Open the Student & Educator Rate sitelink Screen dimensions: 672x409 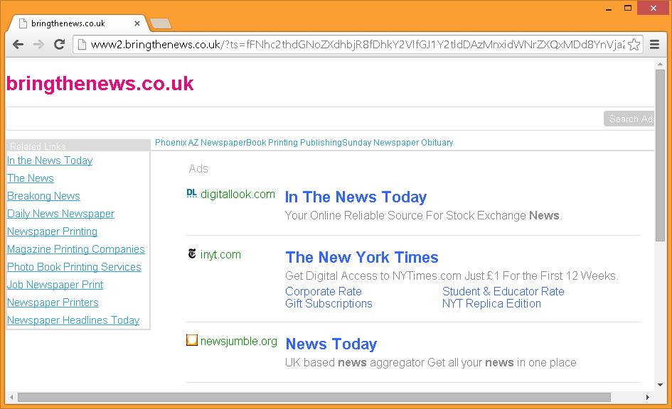pyautogui.click(x=503, y=291)
